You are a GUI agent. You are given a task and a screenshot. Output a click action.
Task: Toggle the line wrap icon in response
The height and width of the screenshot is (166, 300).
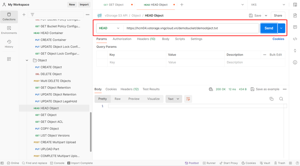(188, 99)
